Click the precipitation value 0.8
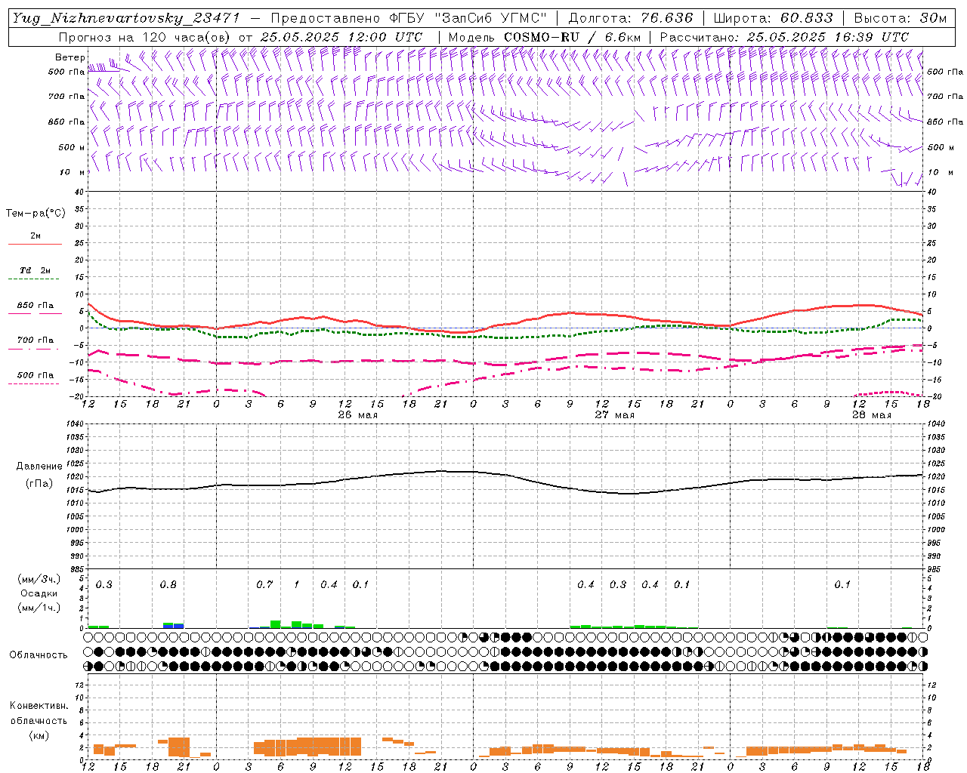 pos(168,585)
